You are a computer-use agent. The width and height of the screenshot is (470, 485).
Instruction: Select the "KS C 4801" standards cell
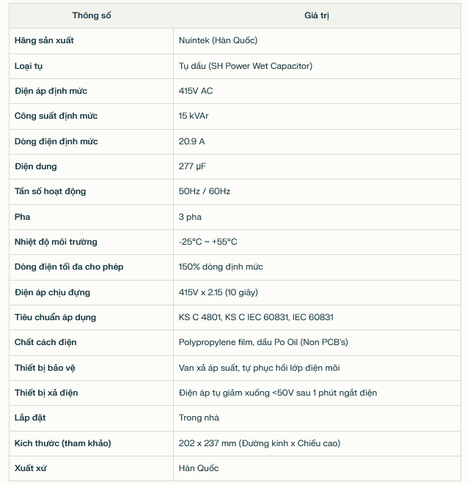256,317
